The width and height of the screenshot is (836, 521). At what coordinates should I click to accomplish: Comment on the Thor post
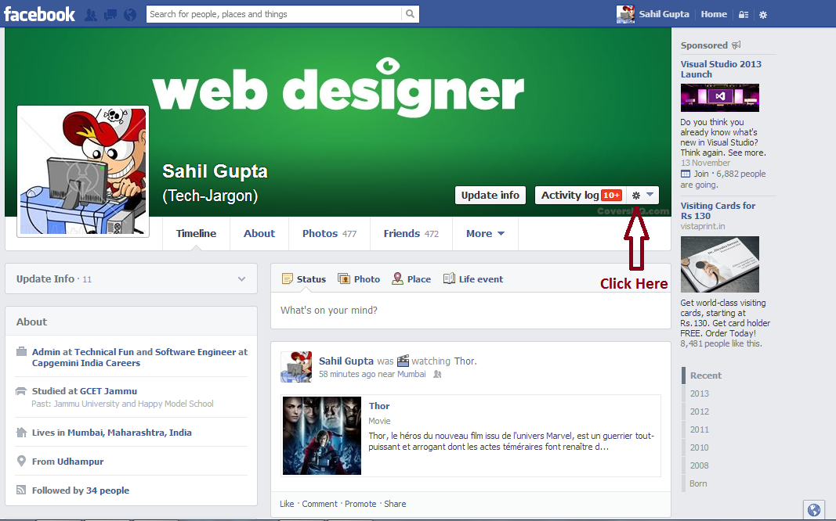point(320,504)
